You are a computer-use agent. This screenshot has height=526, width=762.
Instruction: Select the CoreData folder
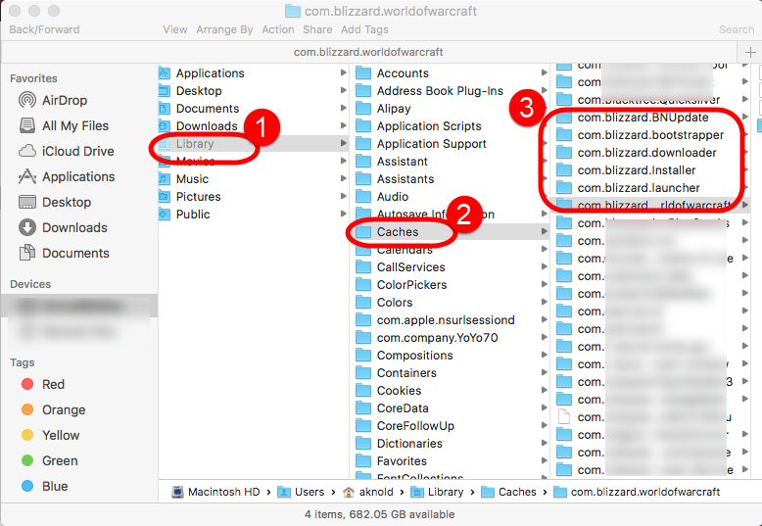[x=451, y=407]
